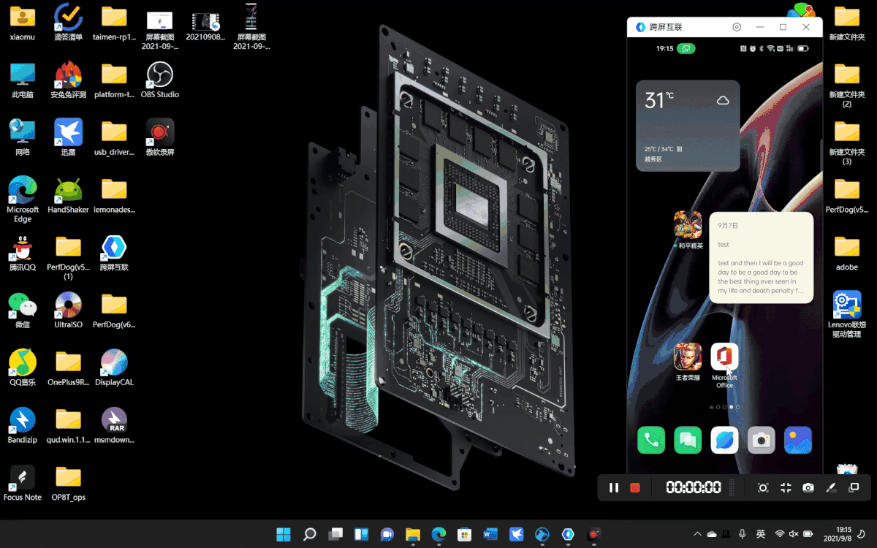Select Lenovo联想驱动管理 desktop shortcut
Viewport: 877px width, 548px height.
click(847, 315)
